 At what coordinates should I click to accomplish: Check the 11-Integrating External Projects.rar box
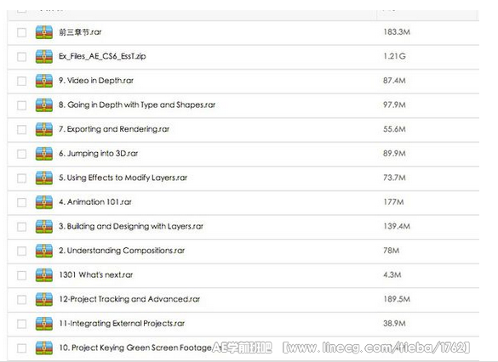click(21, 324)
